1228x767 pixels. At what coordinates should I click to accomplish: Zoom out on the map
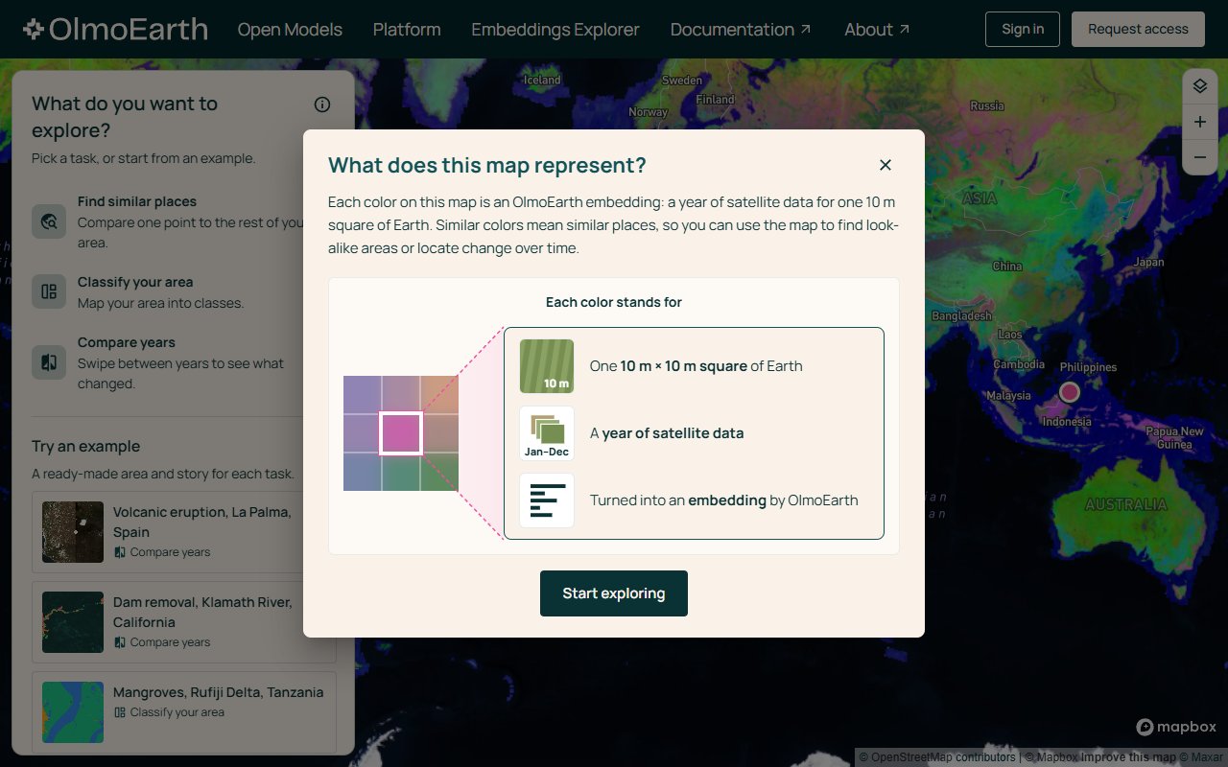pos(1200,157)
